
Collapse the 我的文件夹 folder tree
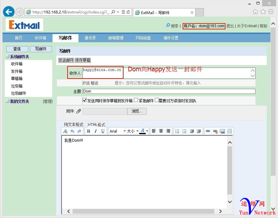[x=8, y=101]
